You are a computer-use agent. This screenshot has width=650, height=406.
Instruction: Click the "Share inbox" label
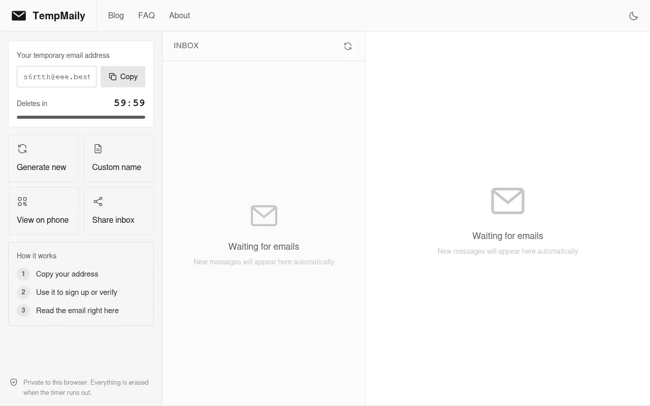point(113,220)
